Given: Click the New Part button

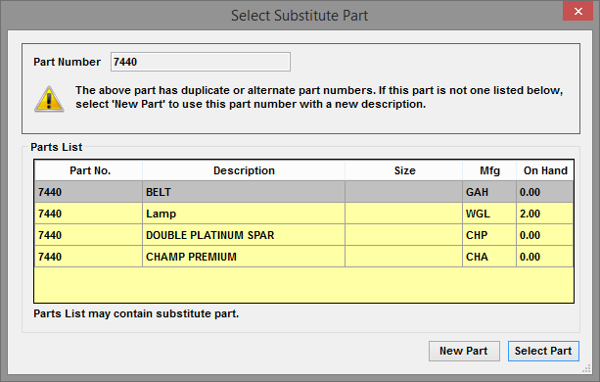Looking at the screenshot, I should 464,351.
